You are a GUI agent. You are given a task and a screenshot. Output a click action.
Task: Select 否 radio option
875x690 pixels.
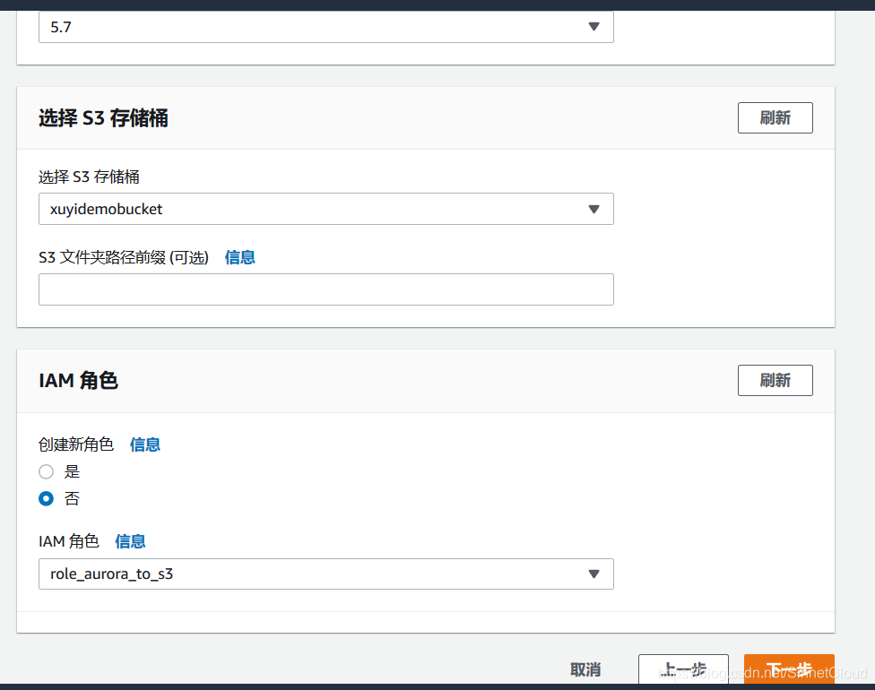pos(47,498)
